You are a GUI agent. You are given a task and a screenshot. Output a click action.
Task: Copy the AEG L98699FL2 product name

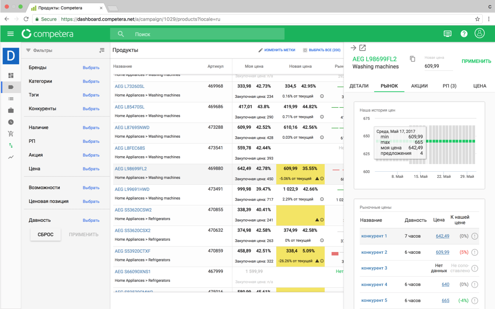413,59
